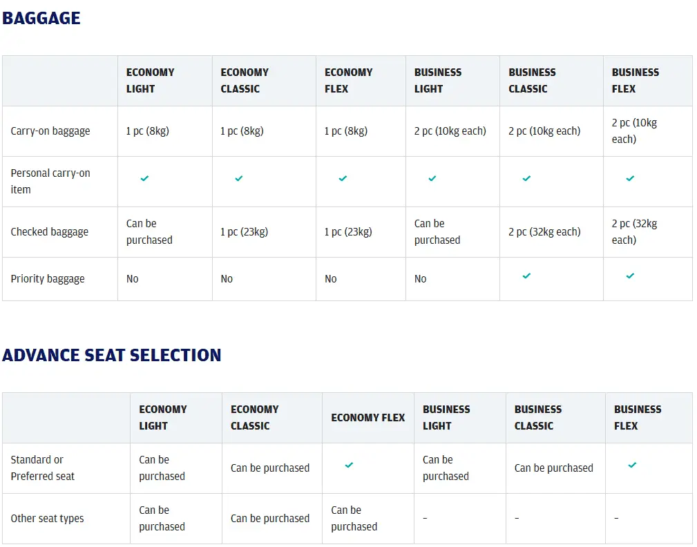Click 'Can be purchased' for Business Light checked baggage
The height and width of the screenshot is (547, 697).
(x=437, y=232)
